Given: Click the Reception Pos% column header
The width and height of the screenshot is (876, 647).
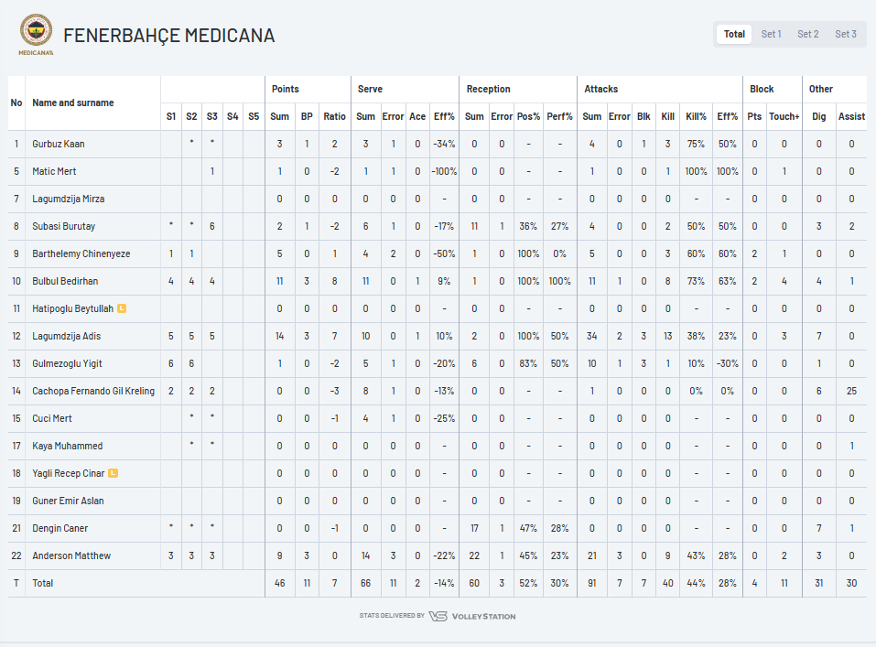Looking at the screenshot, I should point(528,116).
